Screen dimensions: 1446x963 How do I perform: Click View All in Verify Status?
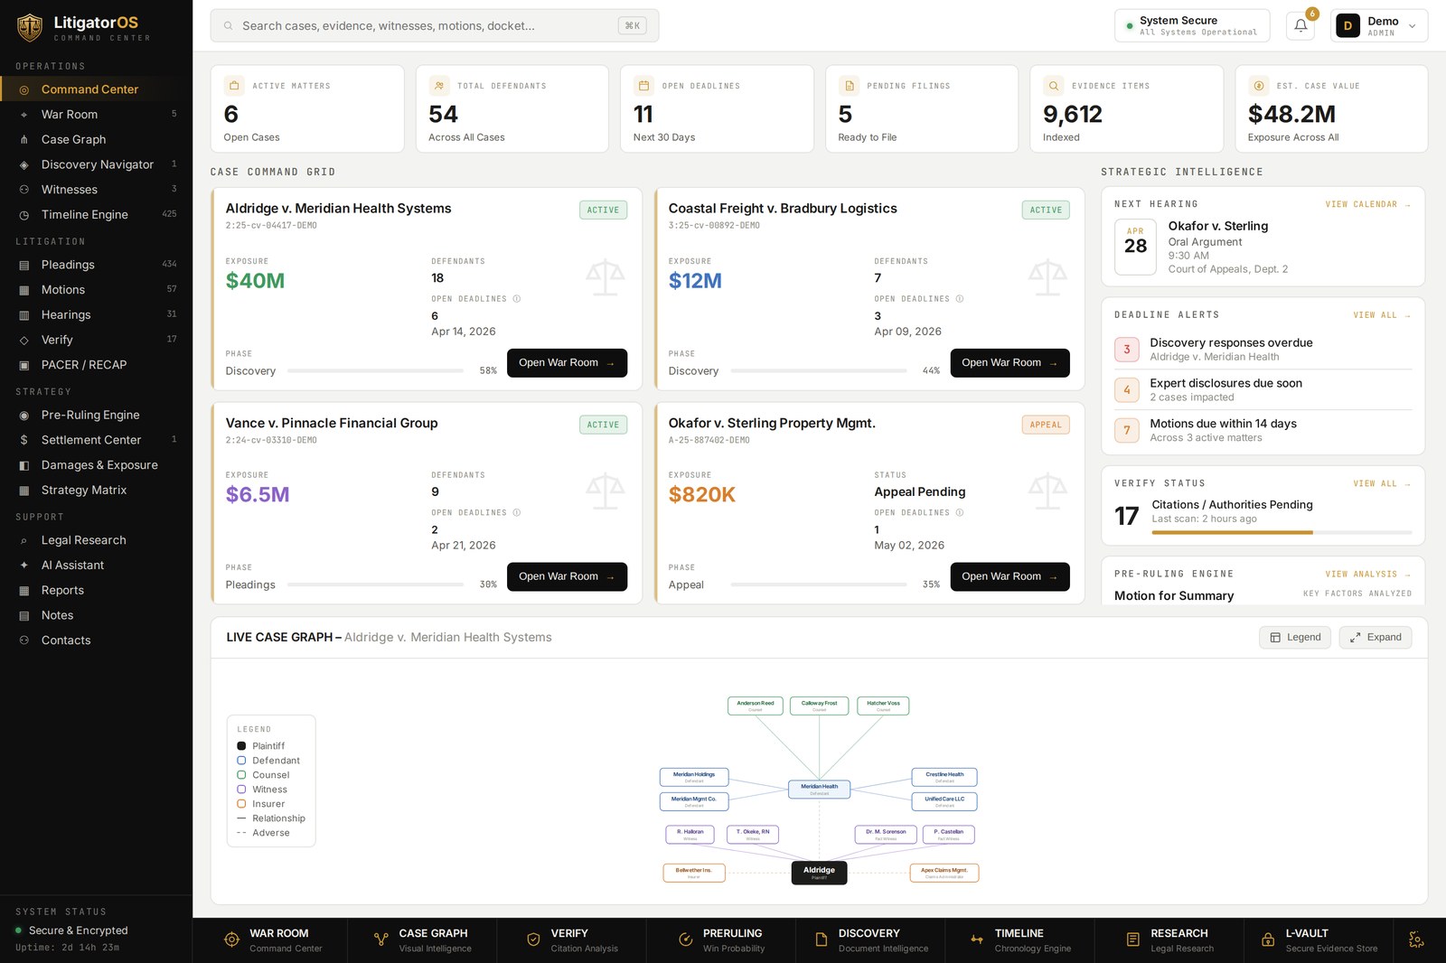[1382, 484]
